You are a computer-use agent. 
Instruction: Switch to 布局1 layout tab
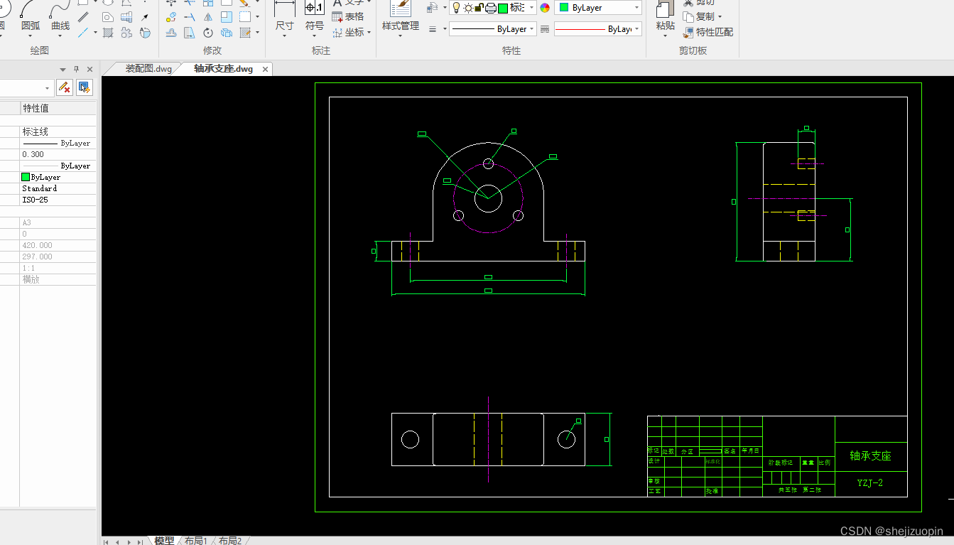[196, 541]
